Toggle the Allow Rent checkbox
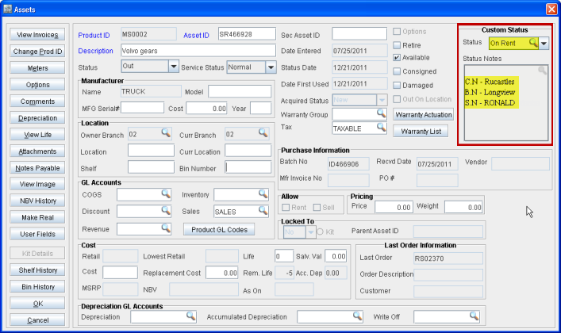The width and height of the screenshot is (561, 333). point(286,208)
